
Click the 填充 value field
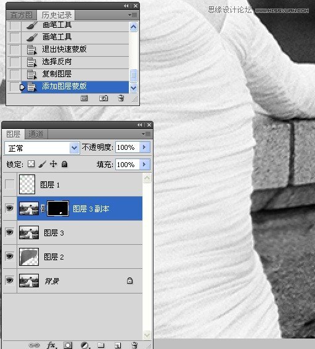point(128,165)
